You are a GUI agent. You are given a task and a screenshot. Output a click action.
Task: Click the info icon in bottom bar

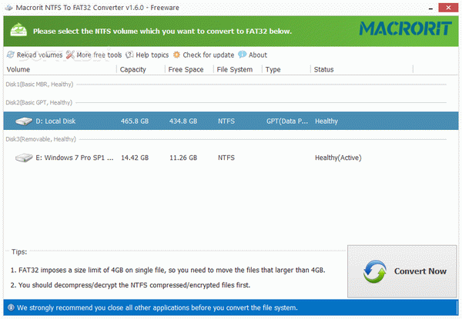tap(11, 307)
